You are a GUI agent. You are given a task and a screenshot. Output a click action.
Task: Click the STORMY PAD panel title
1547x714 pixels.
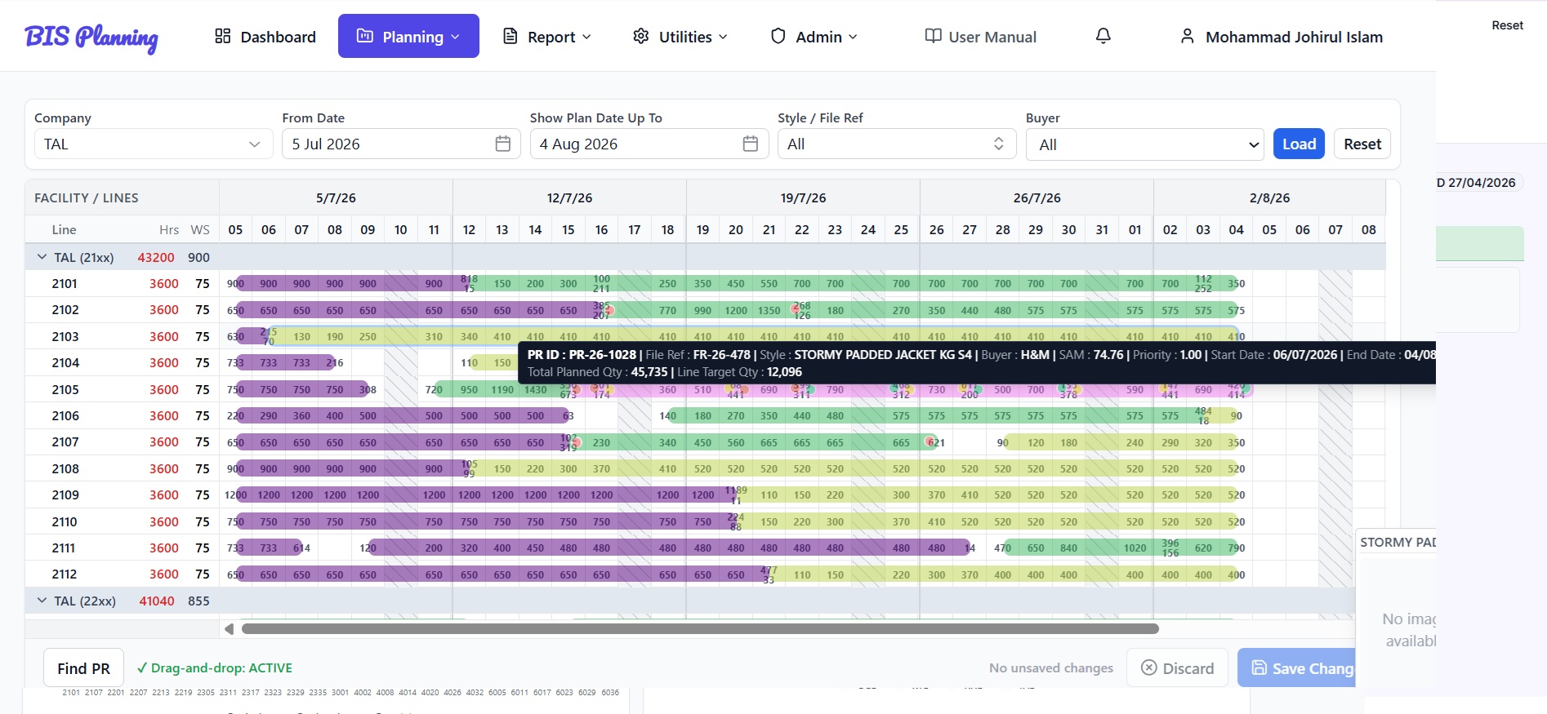pos(1398,542)
